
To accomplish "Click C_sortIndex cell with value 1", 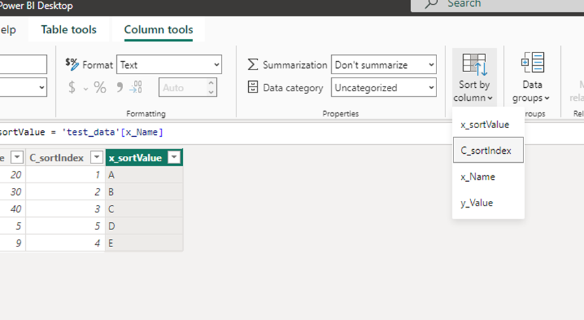I will point(65,174).
